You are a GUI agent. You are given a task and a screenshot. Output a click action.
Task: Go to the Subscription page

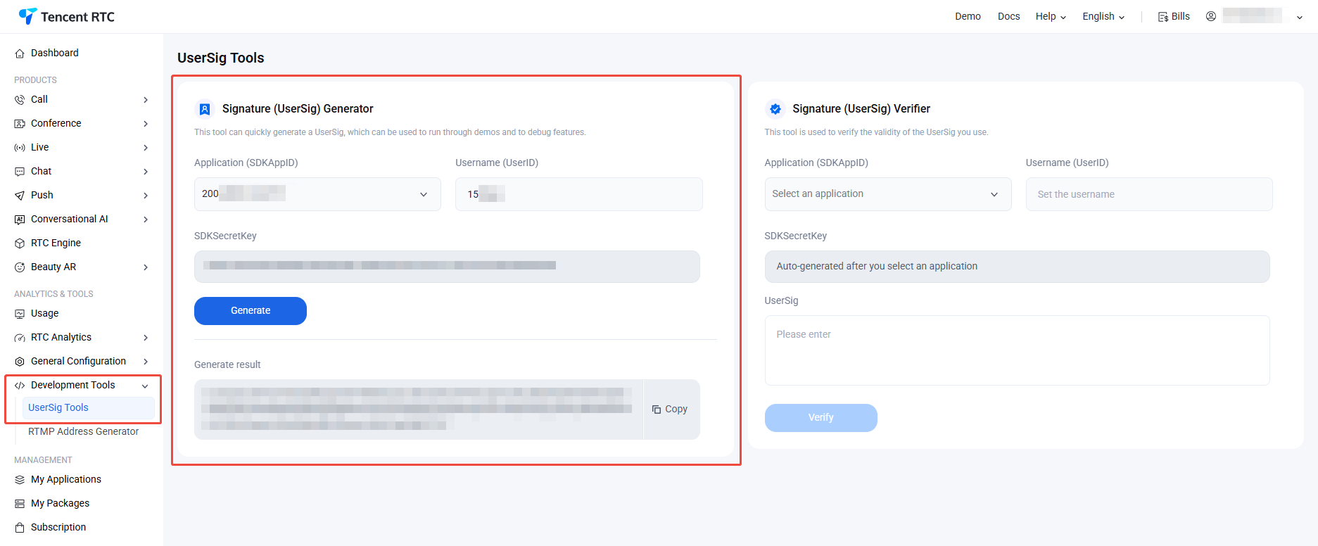pos(58,528)
